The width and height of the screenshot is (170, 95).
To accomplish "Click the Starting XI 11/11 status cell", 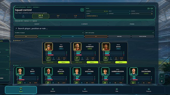I will coord(97,11).
